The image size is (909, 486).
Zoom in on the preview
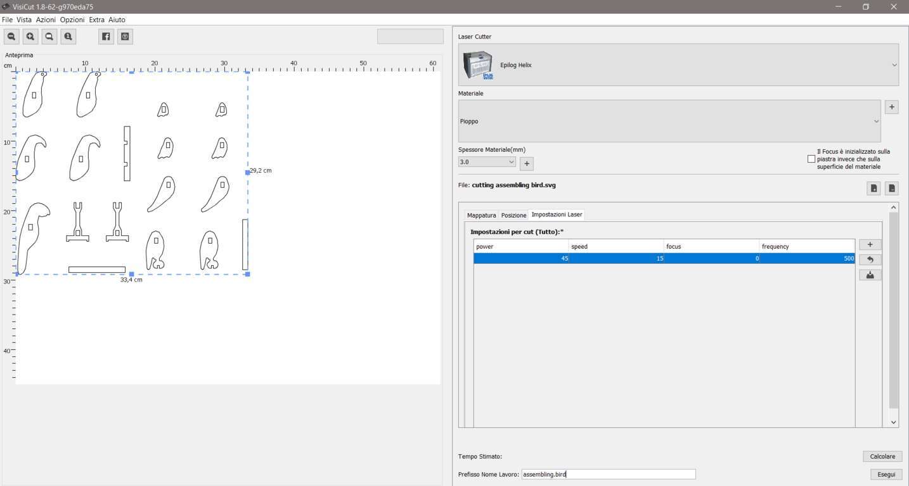tap(30, 37)
